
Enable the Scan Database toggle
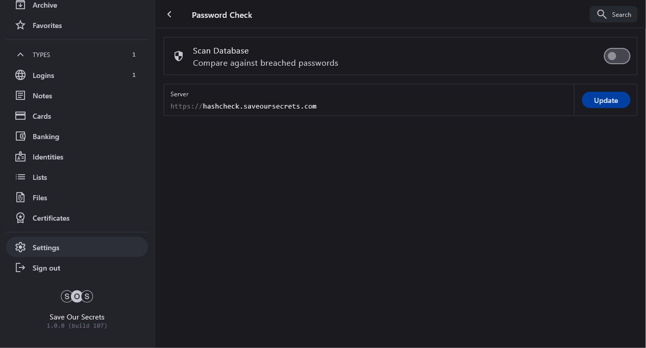[616, 56]
